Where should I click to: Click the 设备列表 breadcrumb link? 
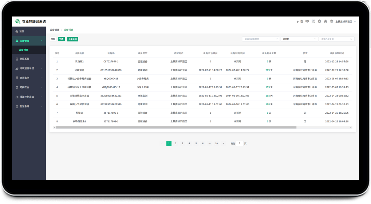68,30
